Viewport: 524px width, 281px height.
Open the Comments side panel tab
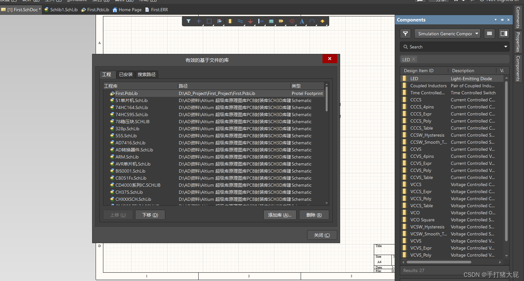518,17
